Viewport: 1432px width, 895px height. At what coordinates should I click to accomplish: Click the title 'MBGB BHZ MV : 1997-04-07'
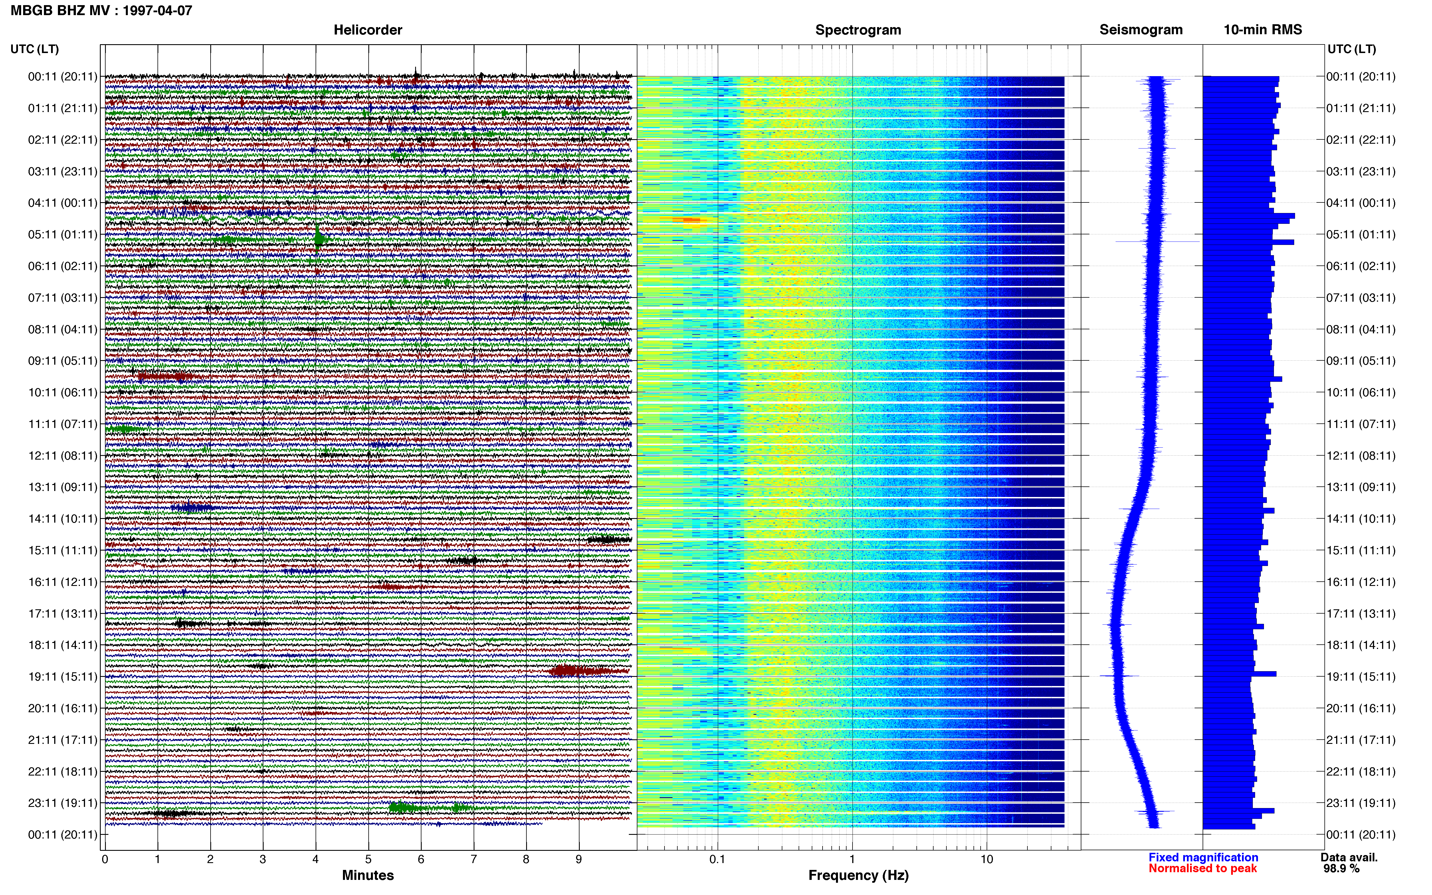point(101,10)
